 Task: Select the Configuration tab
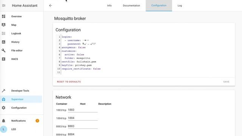[159, 6]
